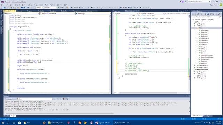Image resolution: width=223 pixels, height=125 pixels.
Task: Click the Home icon in Solution Explorer toolbar
Action: (198, 14)
